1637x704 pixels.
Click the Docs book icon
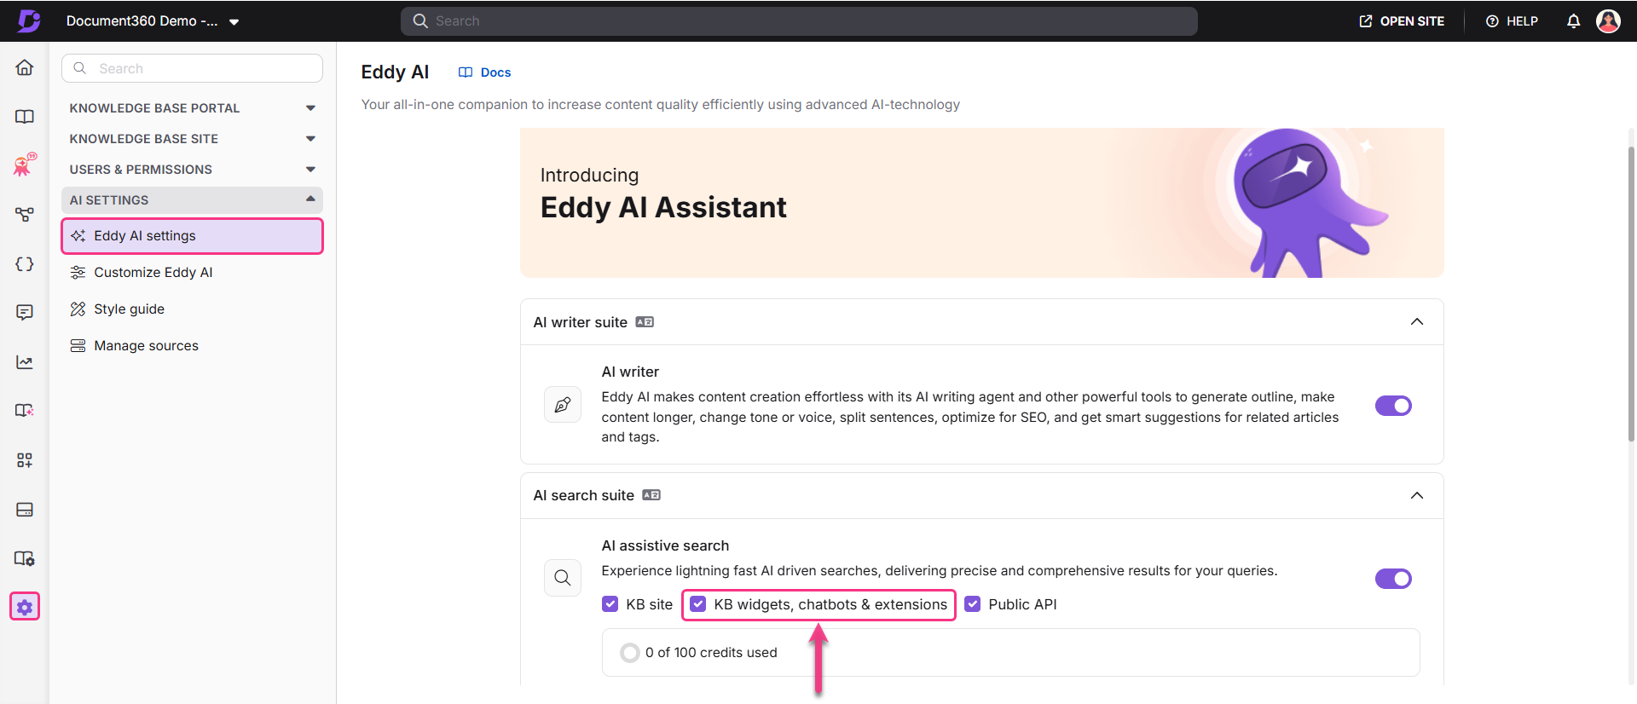(x=466, y=72)
